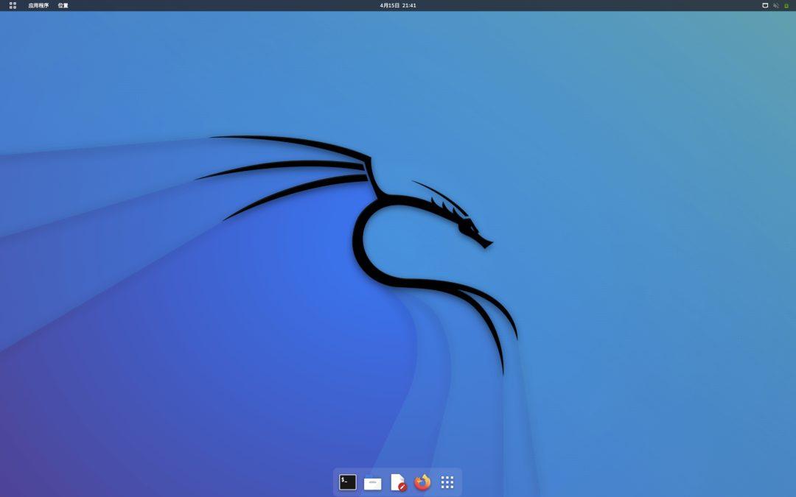Open the 位置 menu

click(63, 6)
